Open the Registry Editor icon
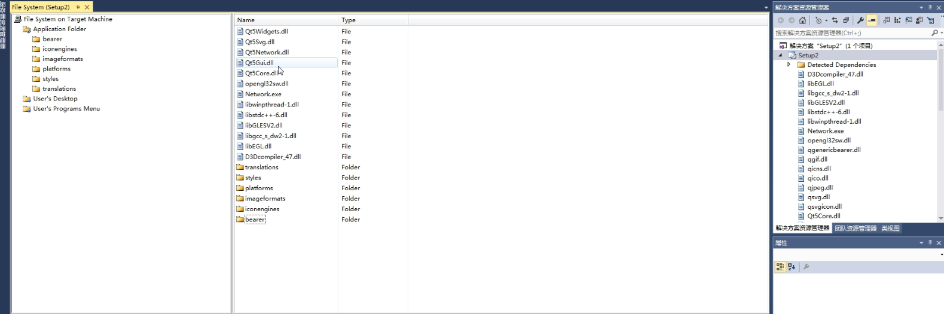The image size is (944, 314). pos(897,20)
